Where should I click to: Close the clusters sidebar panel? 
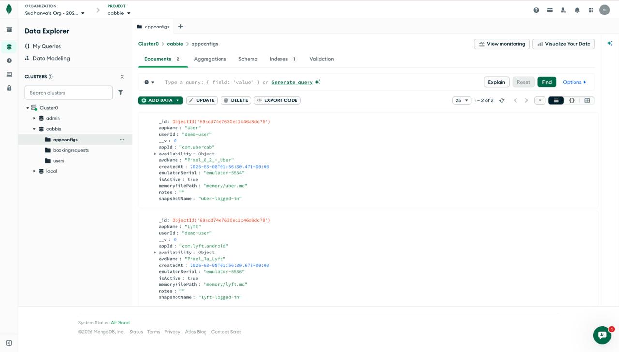click(x=122, y=77)
